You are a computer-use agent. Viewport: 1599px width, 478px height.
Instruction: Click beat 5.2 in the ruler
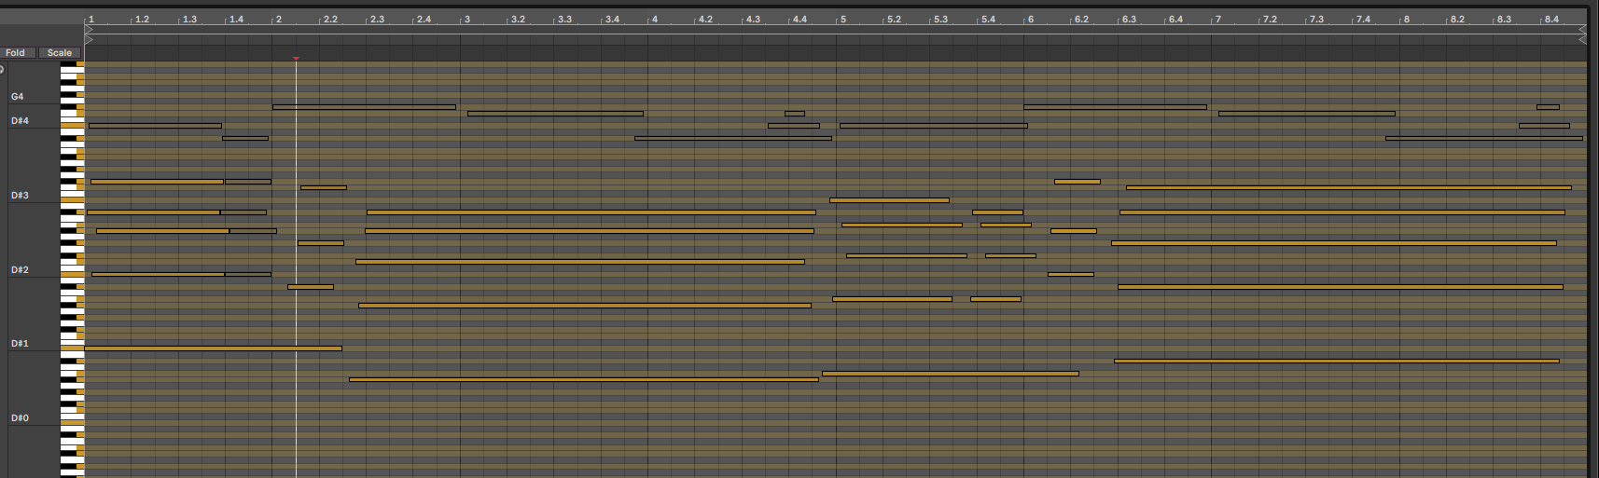tap(894, 19)
